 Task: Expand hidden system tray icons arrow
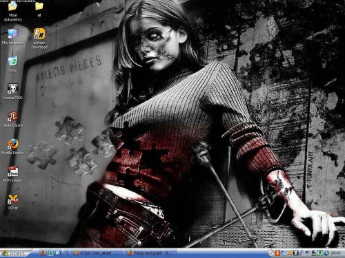[x=271, y=253]
